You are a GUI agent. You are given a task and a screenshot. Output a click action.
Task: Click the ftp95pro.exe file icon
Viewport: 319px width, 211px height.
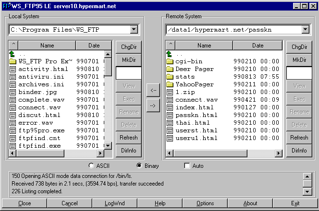(12, 130)
